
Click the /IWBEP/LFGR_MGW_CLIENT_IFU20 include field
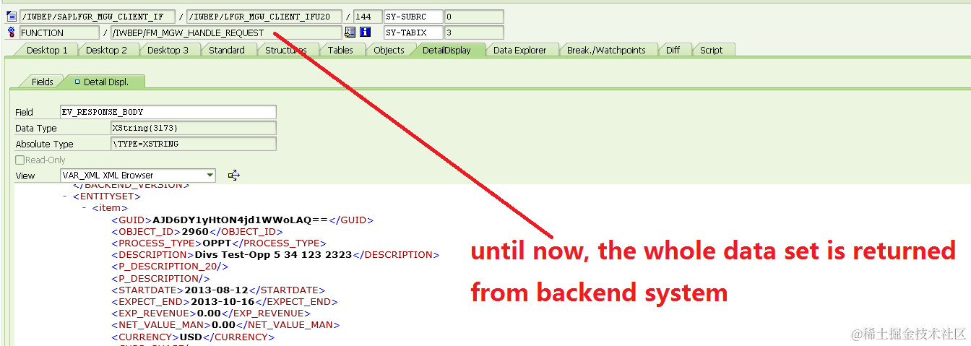pyautogui.click(x=264, y=16)
